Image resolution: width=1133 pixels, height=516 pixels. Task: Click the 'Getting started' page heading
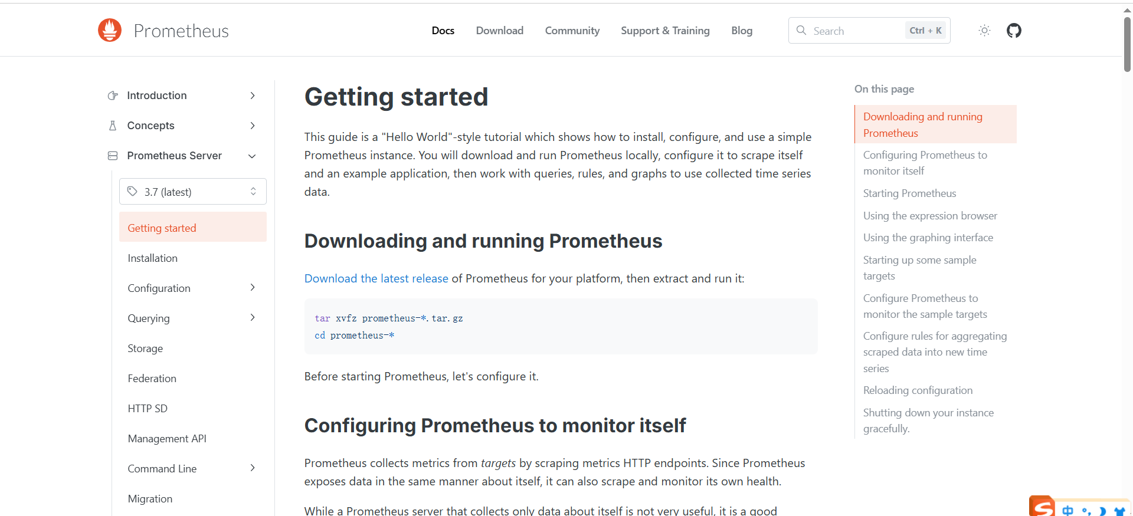[396, 97]
